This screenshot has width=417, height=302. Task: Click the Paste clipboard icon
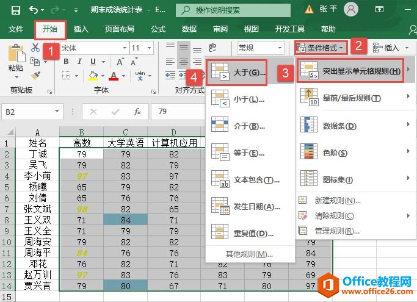tap(16, 54)
